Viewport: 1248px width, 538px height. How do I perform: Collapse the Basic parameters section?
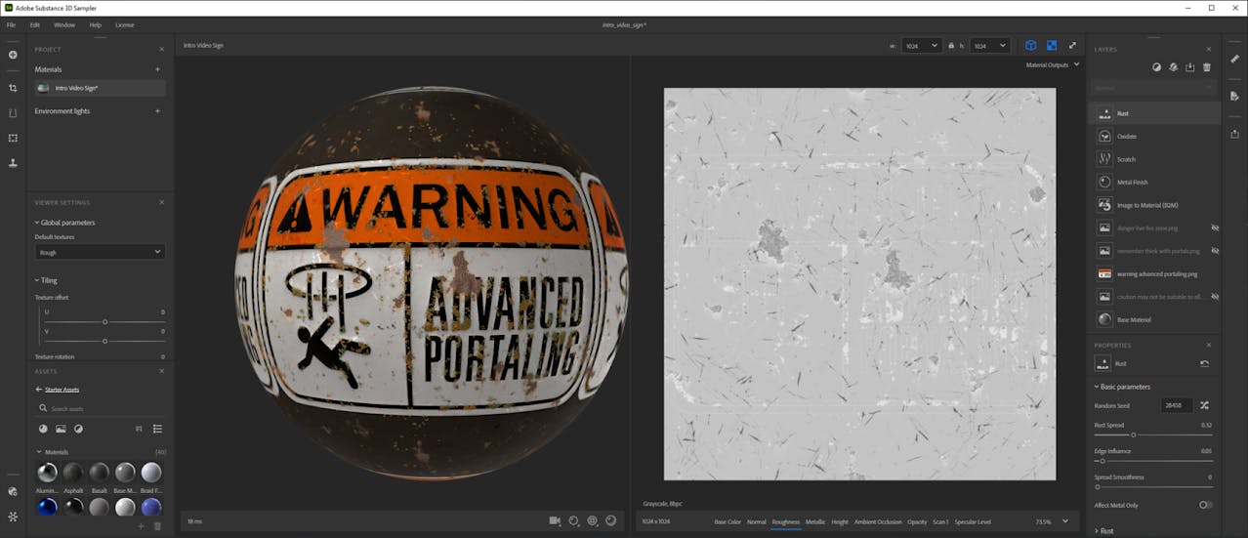(x=1122, y=387)
